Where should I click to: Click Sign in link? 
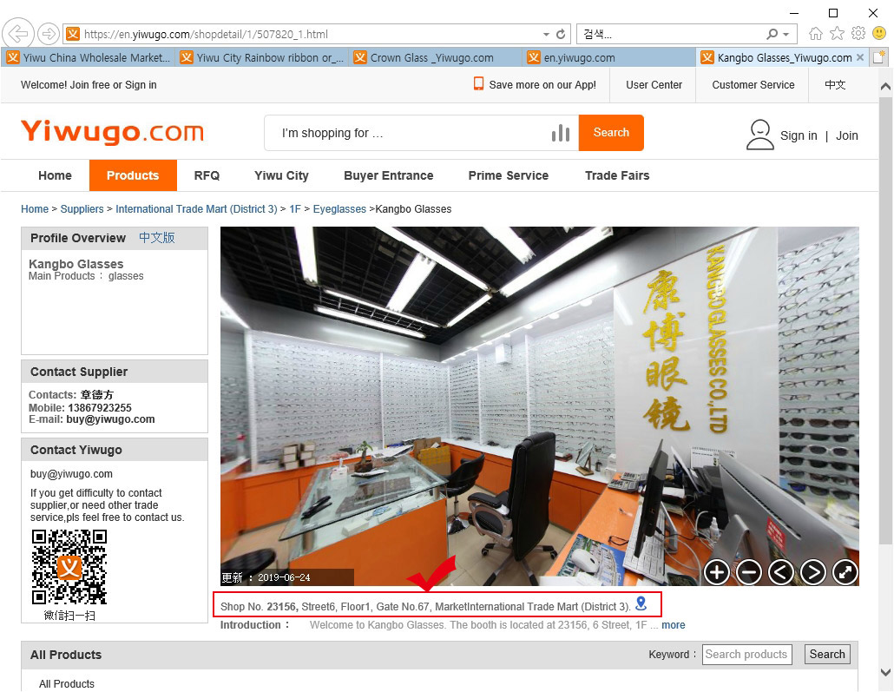point(799,135)
